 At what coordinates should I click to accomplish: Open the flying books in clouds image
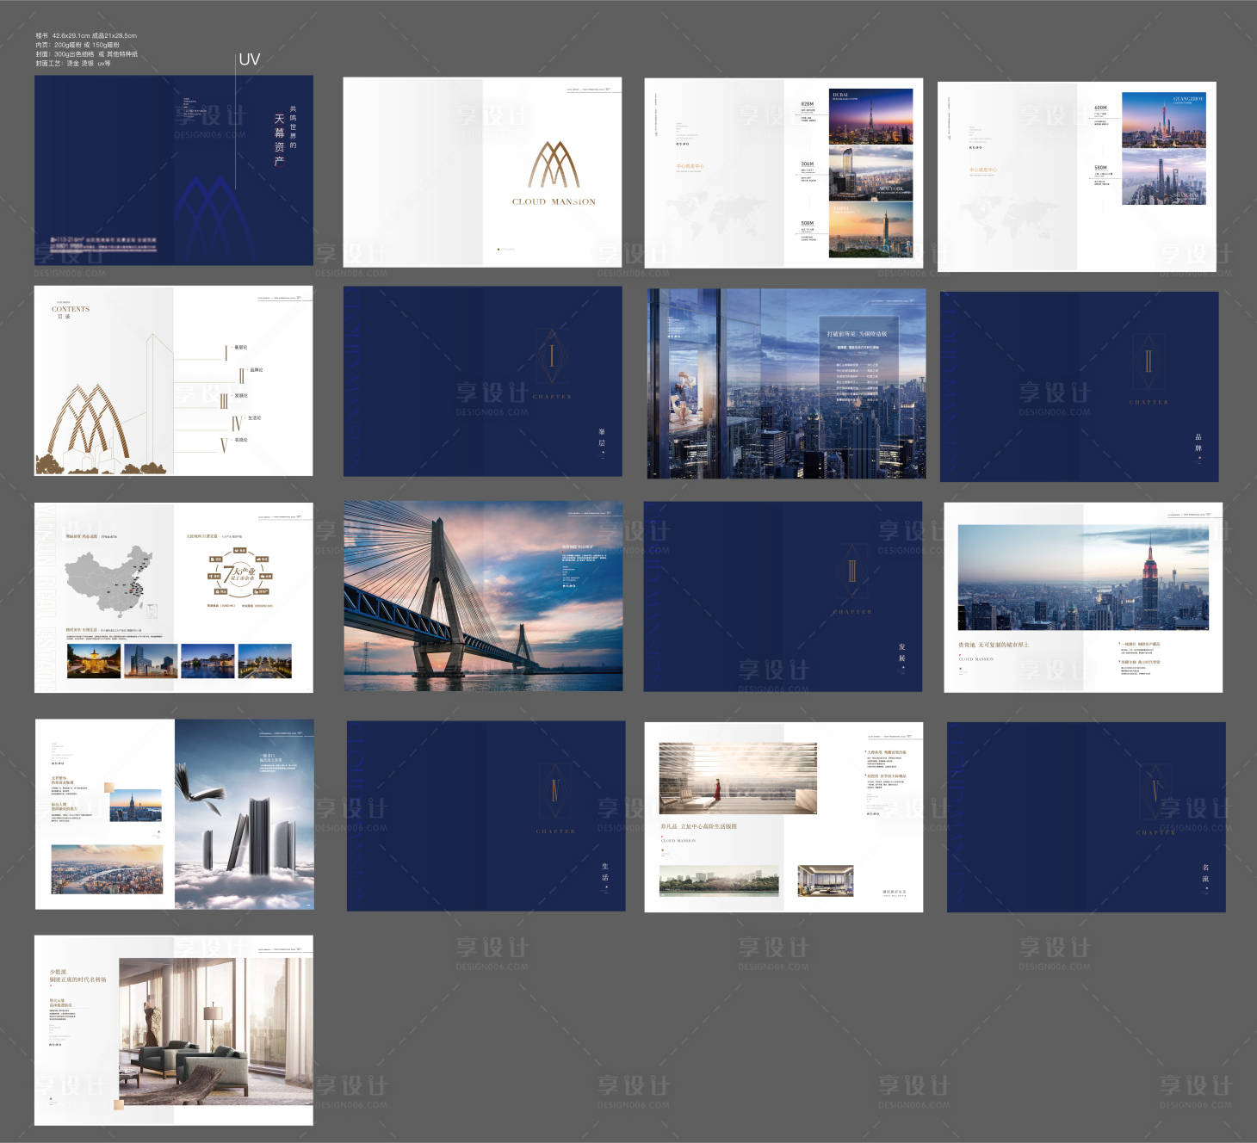pos(245,814)
